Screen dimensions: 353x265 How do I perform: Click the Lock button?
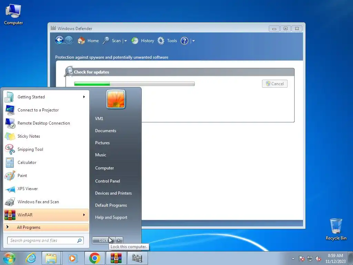pos(103,241)
